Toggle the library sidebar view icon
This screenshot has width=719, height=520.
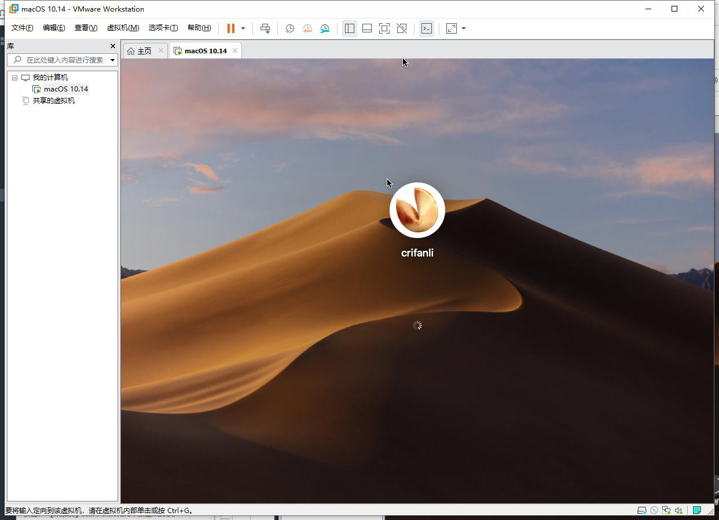pos(350,28)
